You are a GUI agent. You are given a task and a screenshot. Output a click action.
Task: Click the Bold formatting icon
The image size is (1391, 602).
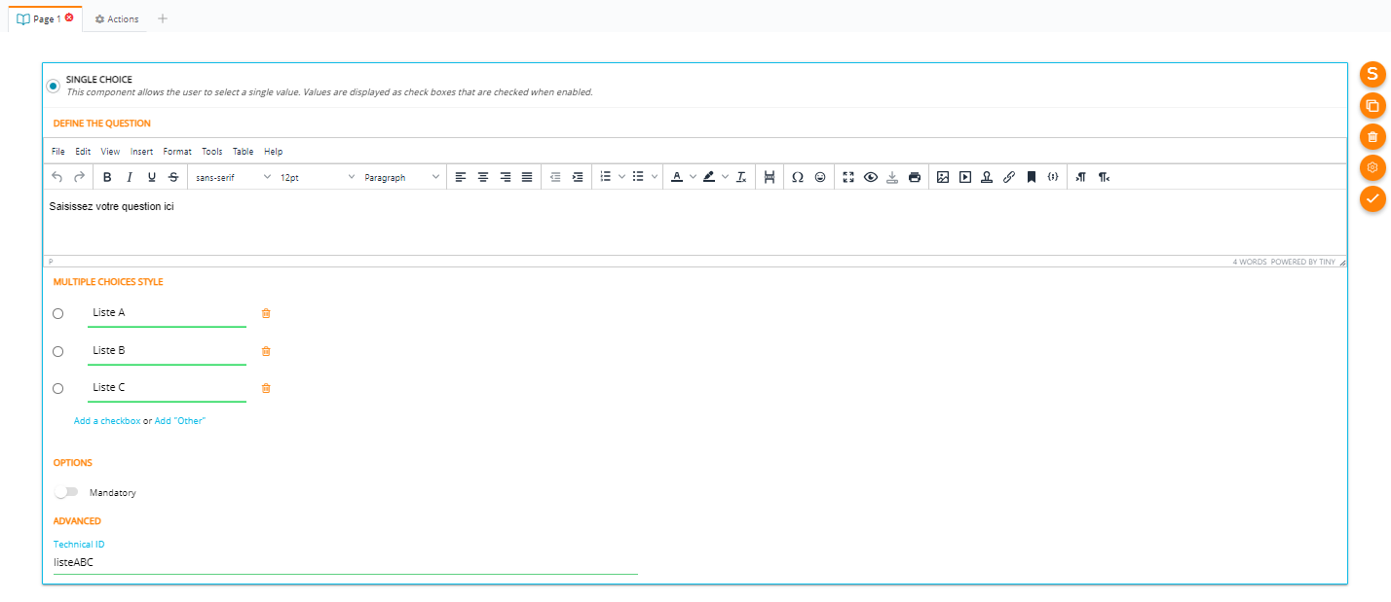pos(107,177)
